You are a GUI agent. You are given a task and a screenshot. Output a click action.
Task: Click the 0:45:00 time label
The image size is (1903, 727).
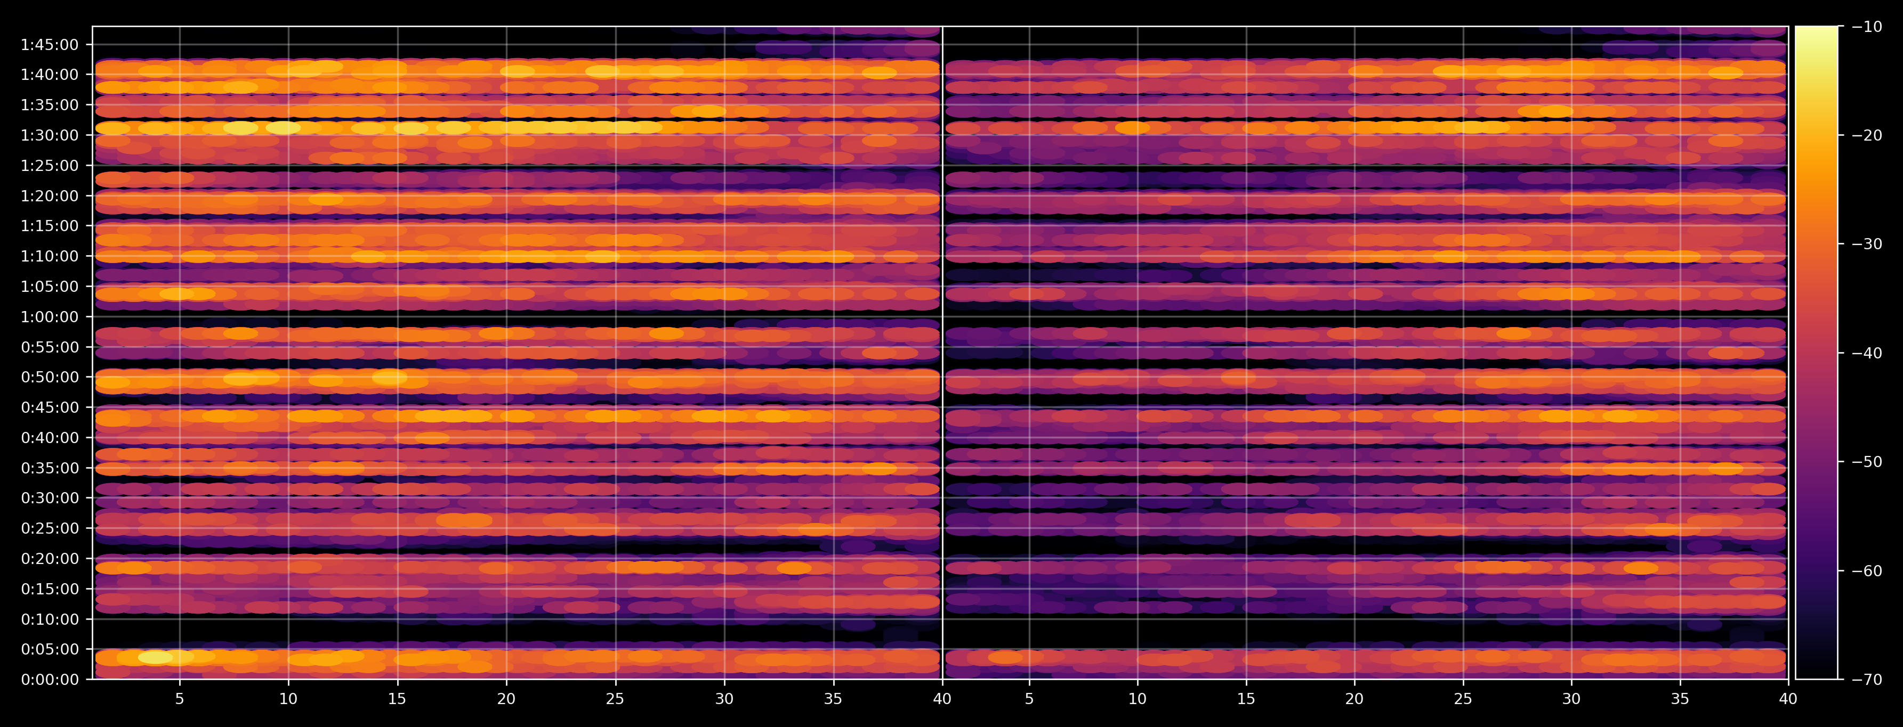coord(50,407)
